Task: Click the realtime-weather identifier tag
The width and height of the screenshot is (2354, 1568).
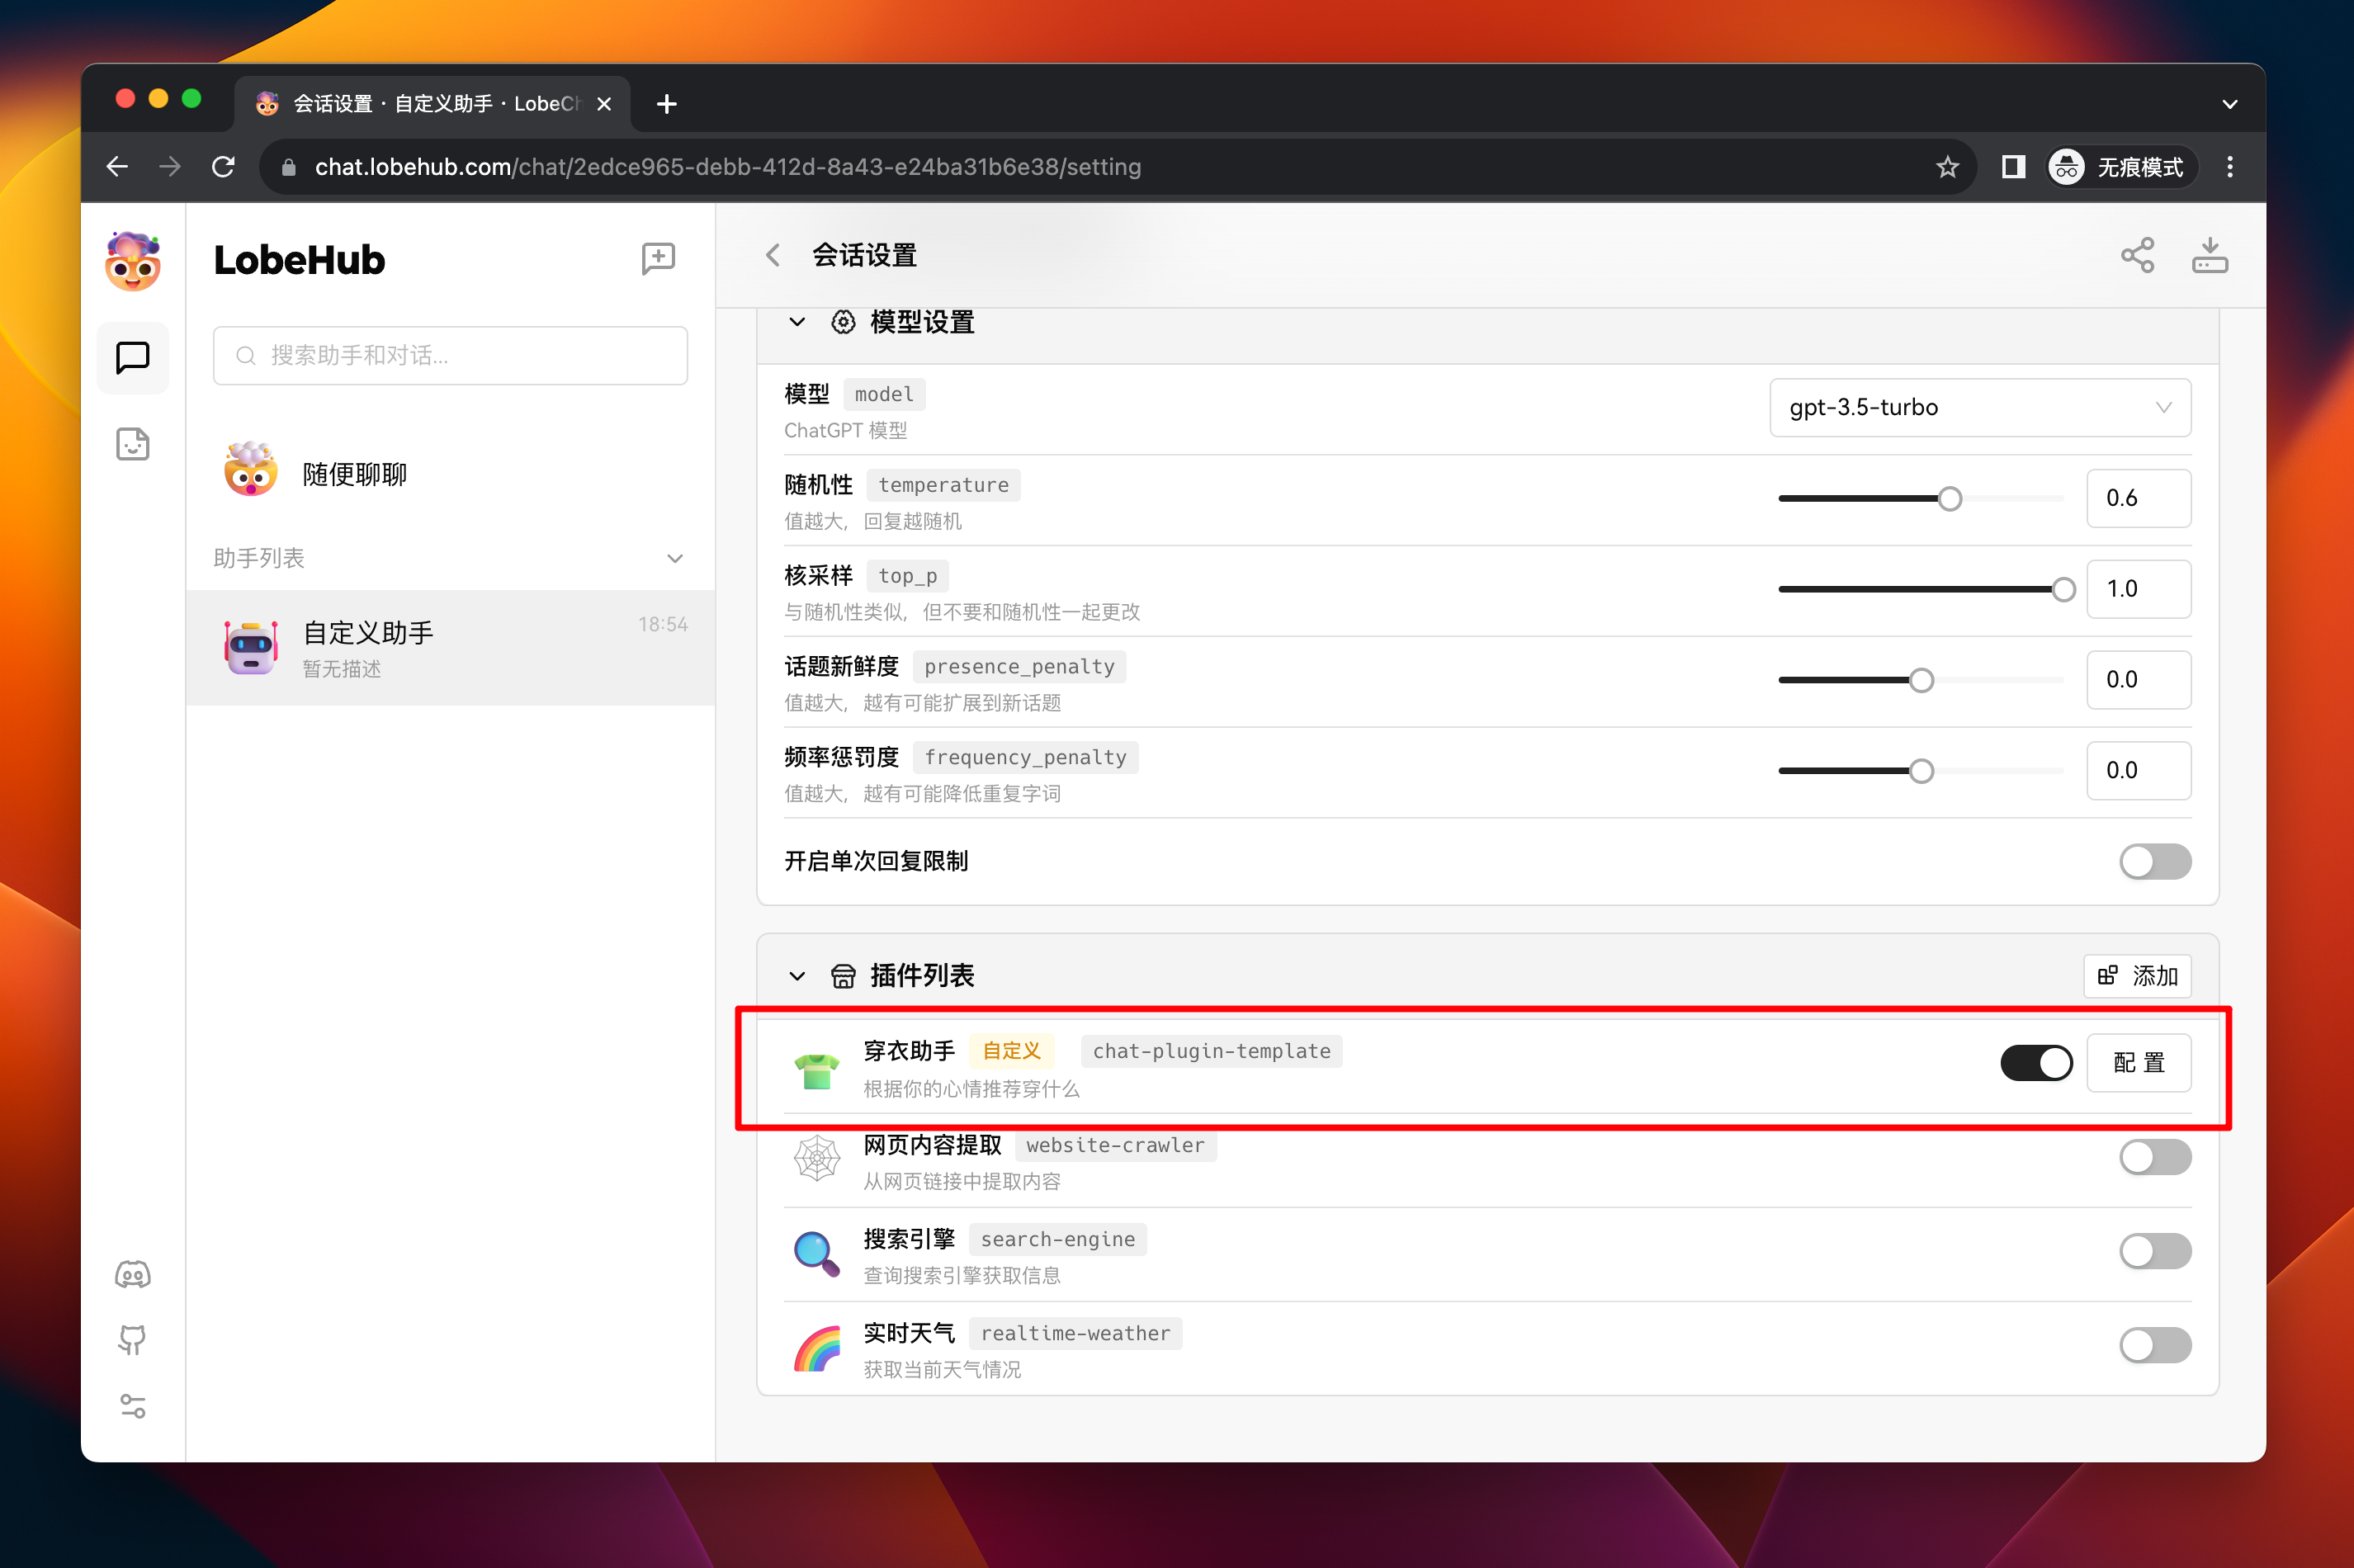Action: coord(1075,1333)
